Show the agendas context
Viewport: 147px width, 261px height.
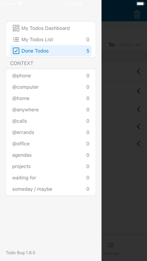[51, 155]
